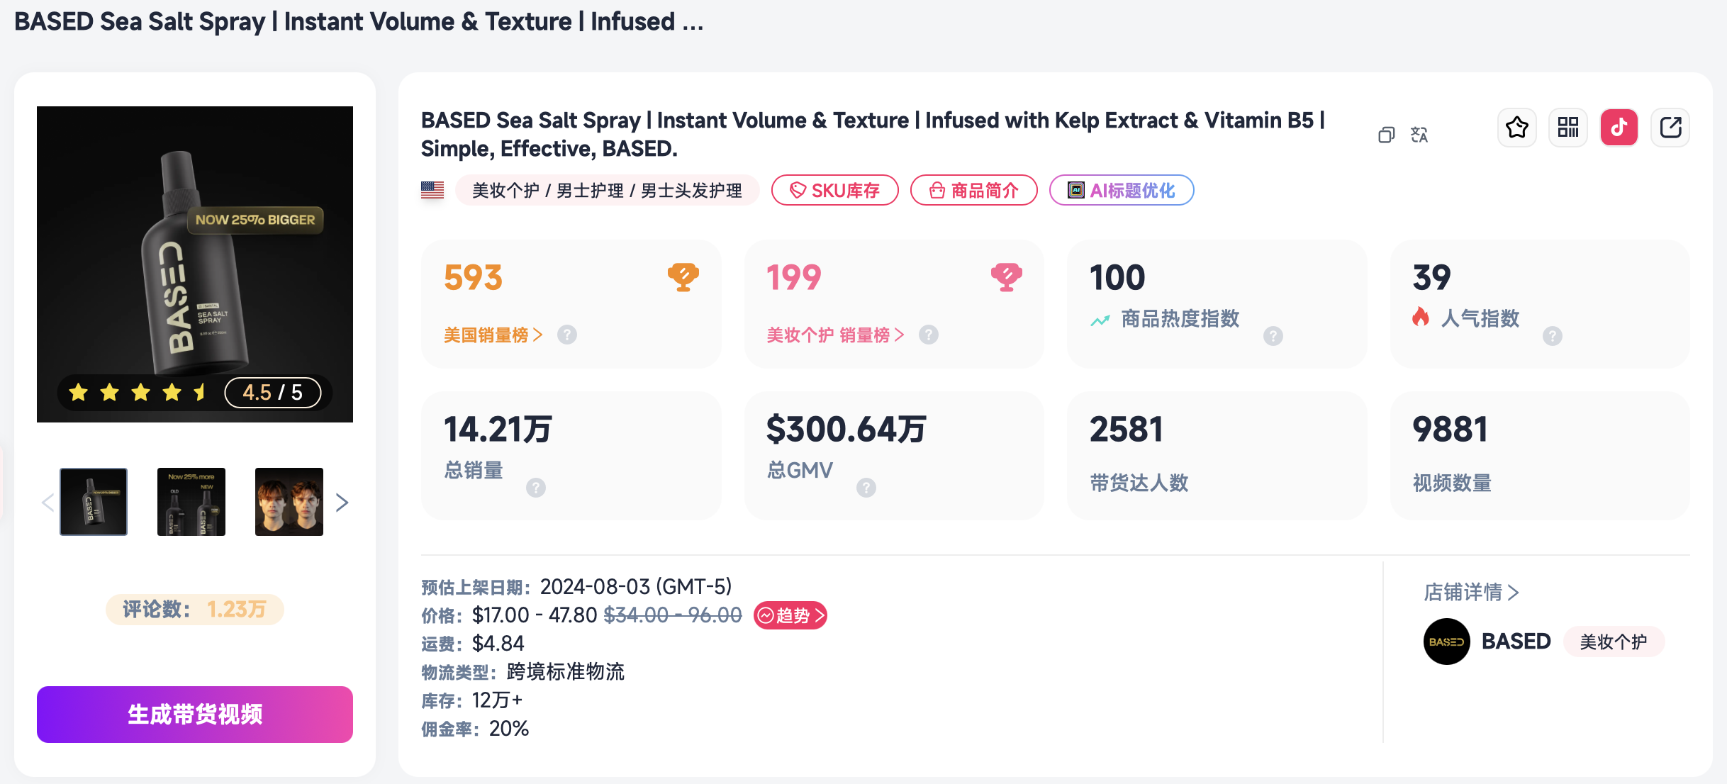1727x784 pixels.
Task: Click help icon for 总销量
Action: [536, 488]
